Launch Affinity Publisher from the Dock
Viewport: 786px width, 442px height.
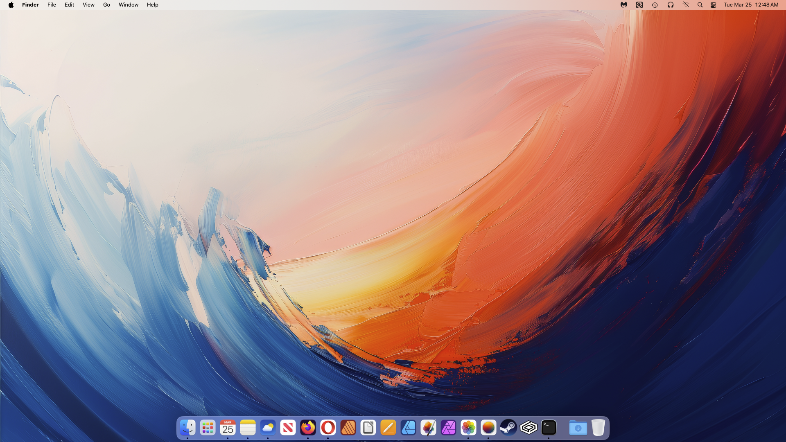(348, 428)
